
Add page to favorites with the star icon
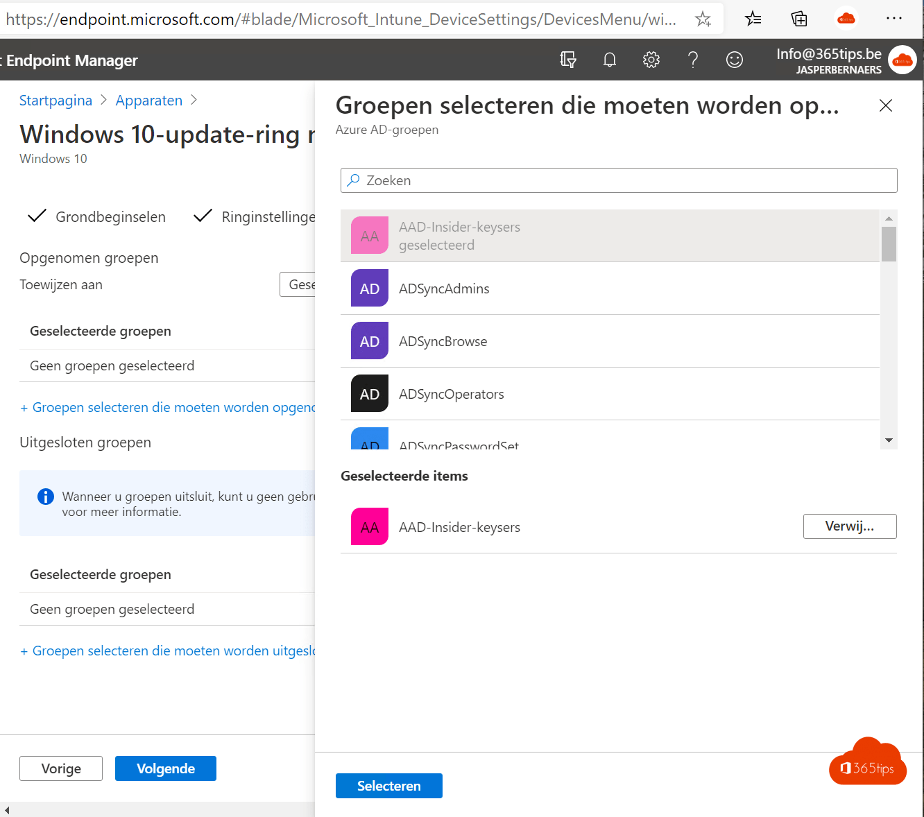(703, 19)
